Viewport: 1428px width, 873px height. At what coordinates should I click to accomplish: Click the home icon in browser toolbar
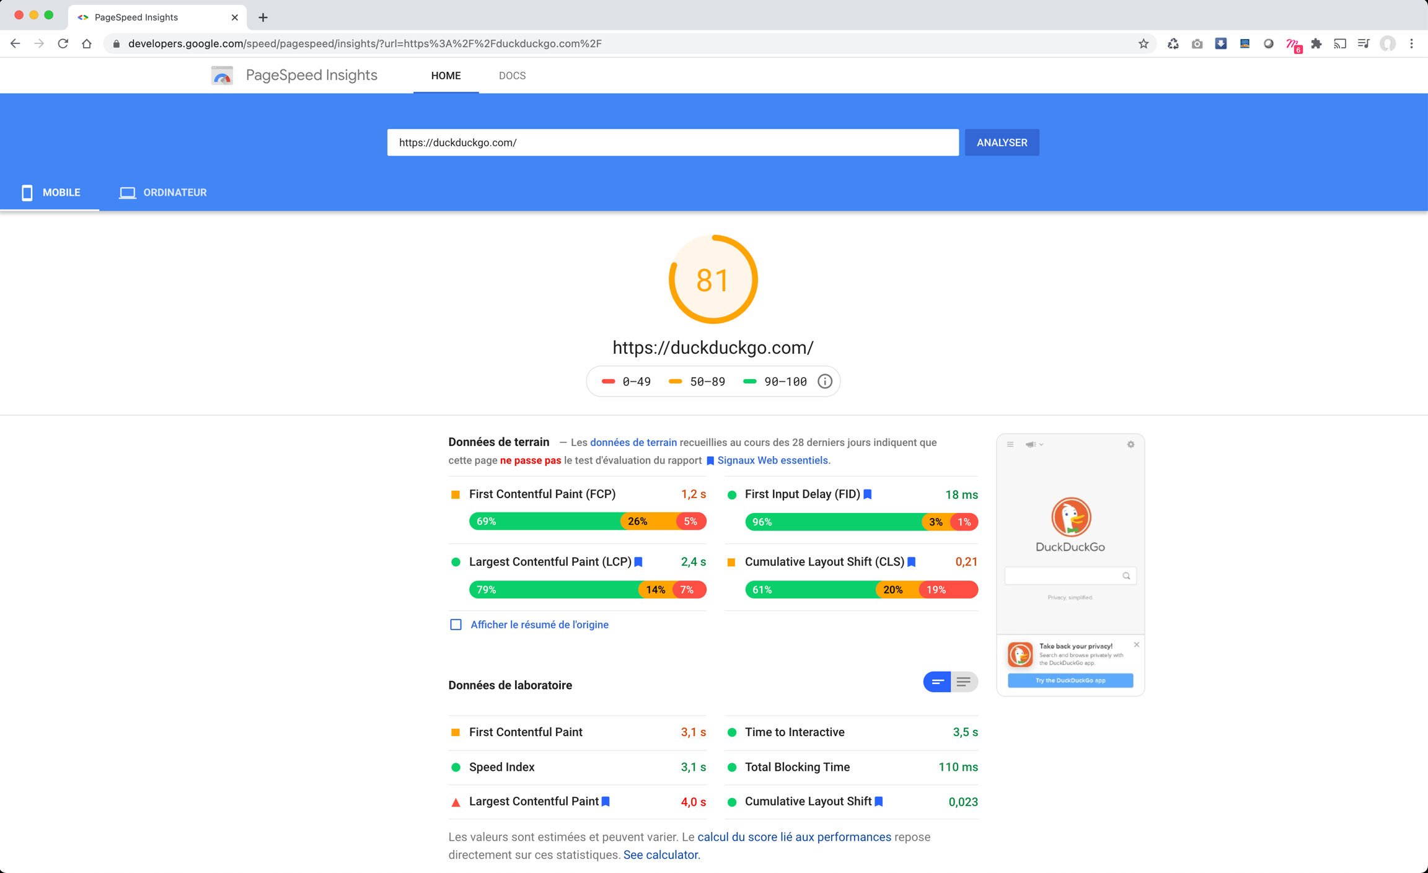point(87,43)
